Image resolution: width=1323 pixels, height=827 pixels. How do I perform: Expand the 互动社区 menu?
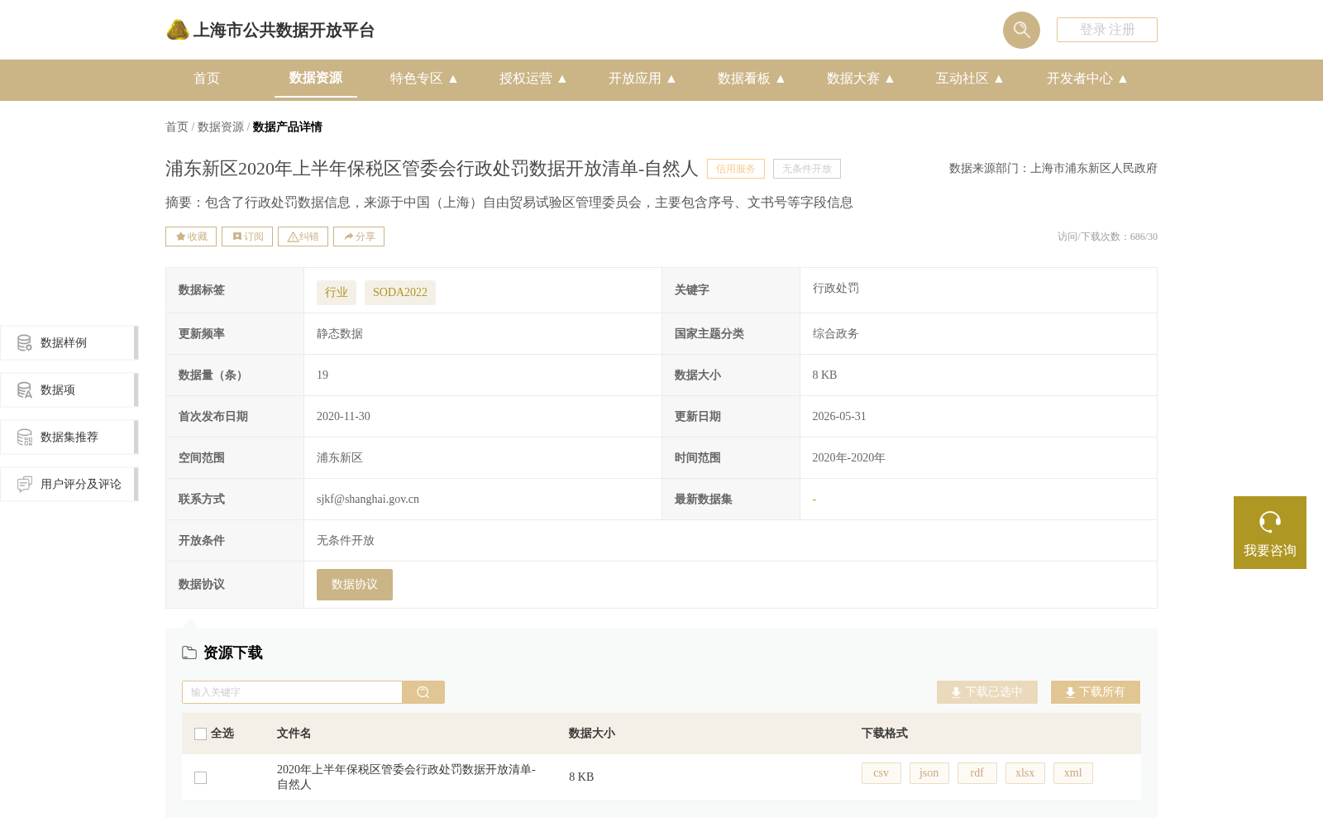tap(969, 79)
